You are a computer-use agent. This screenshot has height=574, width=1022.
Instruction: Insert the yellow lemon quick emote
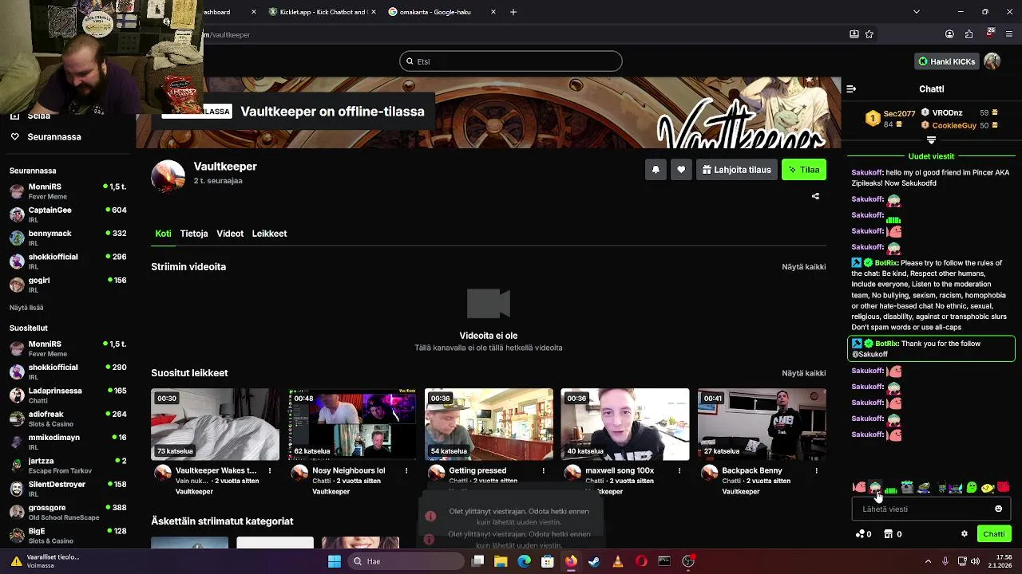tap(988, 488)
